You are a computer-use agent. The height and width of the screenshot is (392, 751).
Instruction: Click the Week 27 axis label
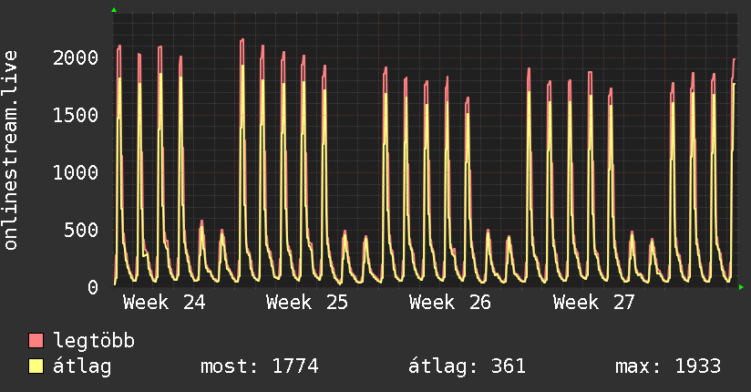click(594, 303)
